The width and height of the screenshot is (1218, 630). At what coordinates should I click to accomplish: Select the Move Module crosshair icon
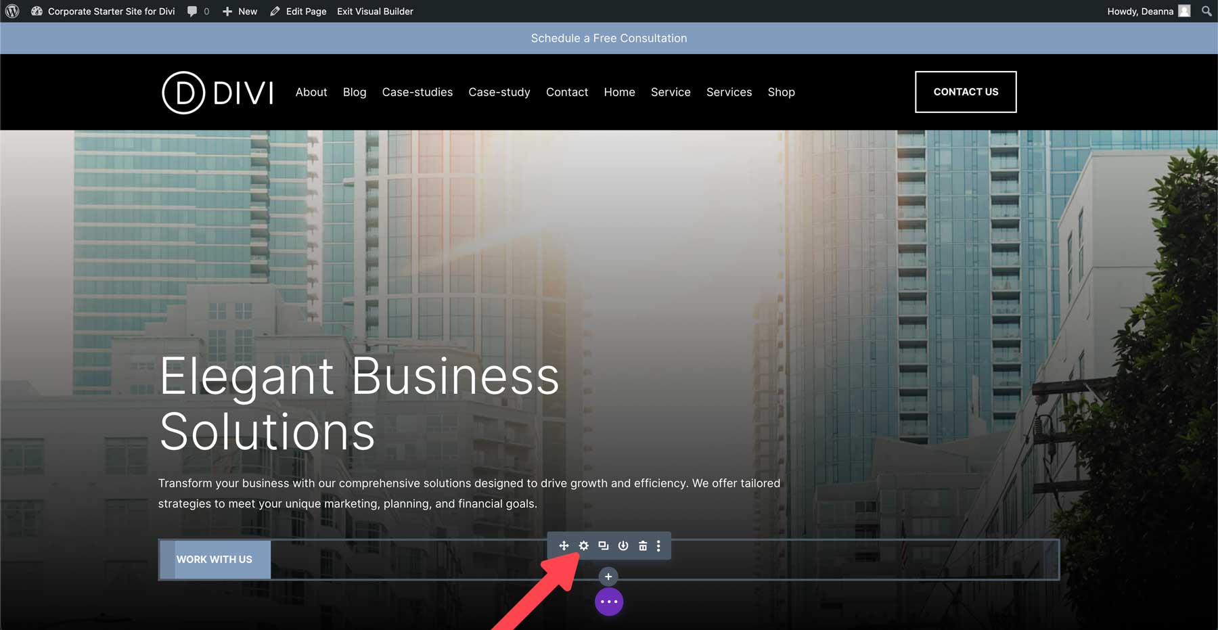coord(564,545)
